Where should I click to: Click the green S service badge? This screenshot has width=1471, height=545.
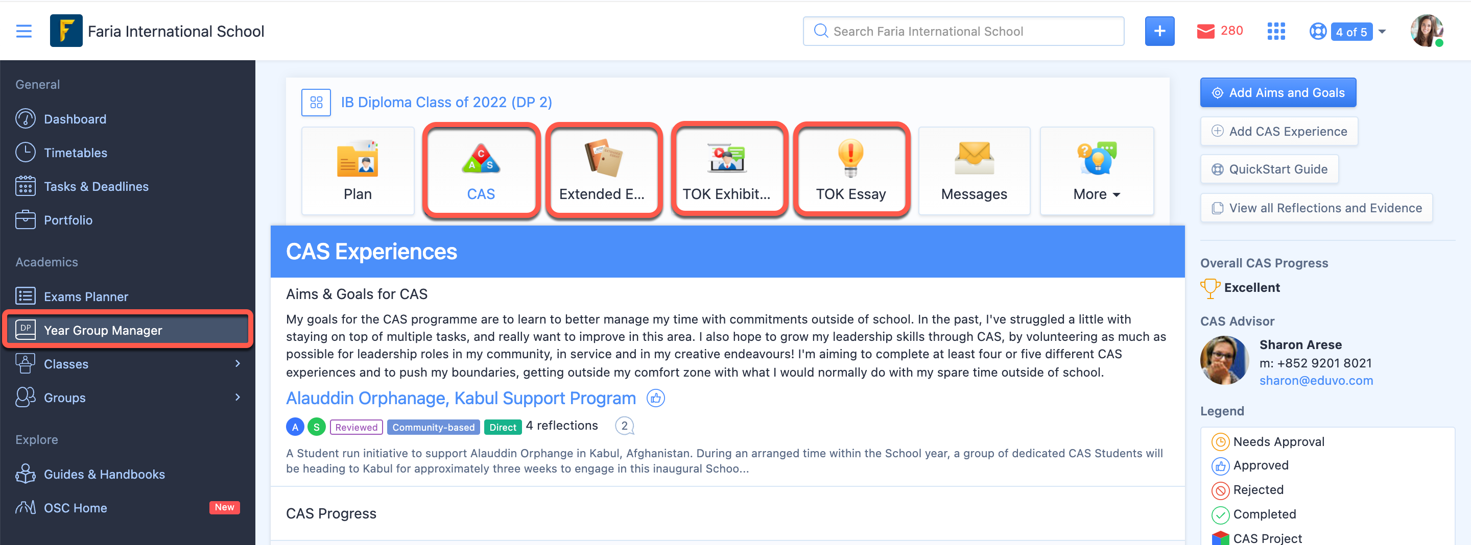pyautogui.click(x=316, y=426)
